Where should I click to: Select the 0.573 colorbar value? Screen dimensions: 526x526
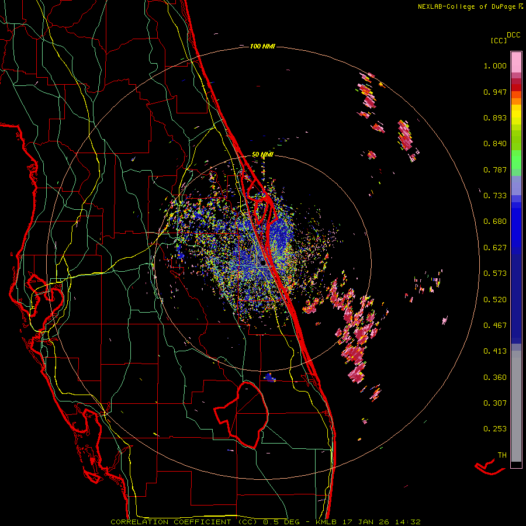[495, 274]
